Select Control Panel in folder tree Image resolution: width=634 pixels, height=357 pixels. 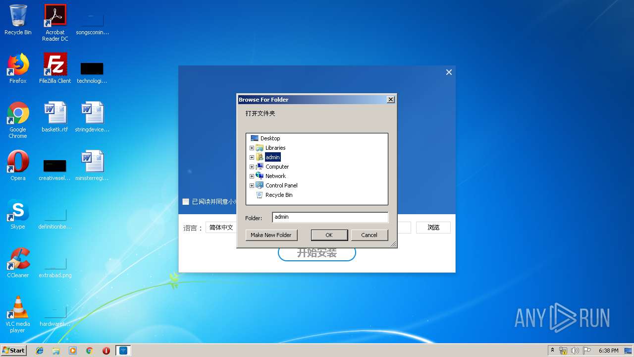click(x=281, y=185)
